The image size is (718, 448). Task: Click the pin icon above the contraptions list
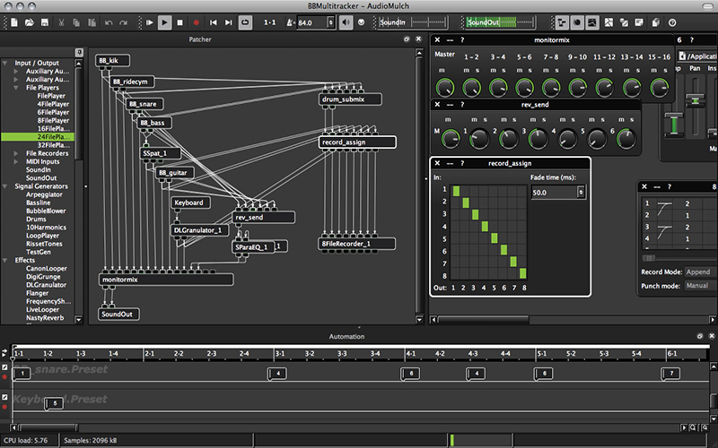coord(79,53)
